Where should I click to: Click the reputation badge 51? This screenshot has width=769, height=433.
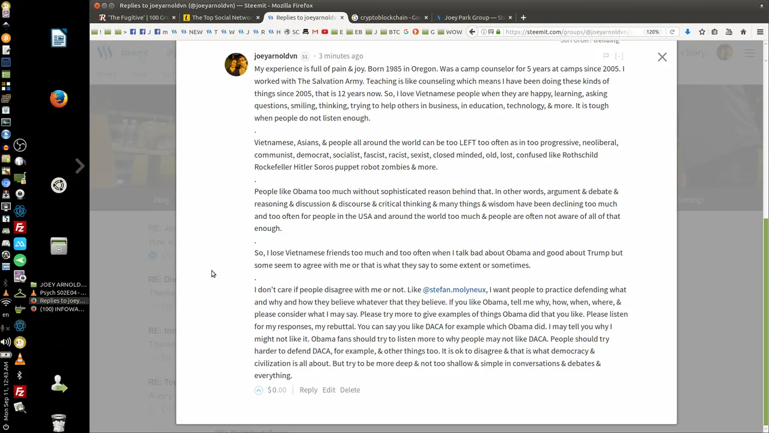point(305,57)
